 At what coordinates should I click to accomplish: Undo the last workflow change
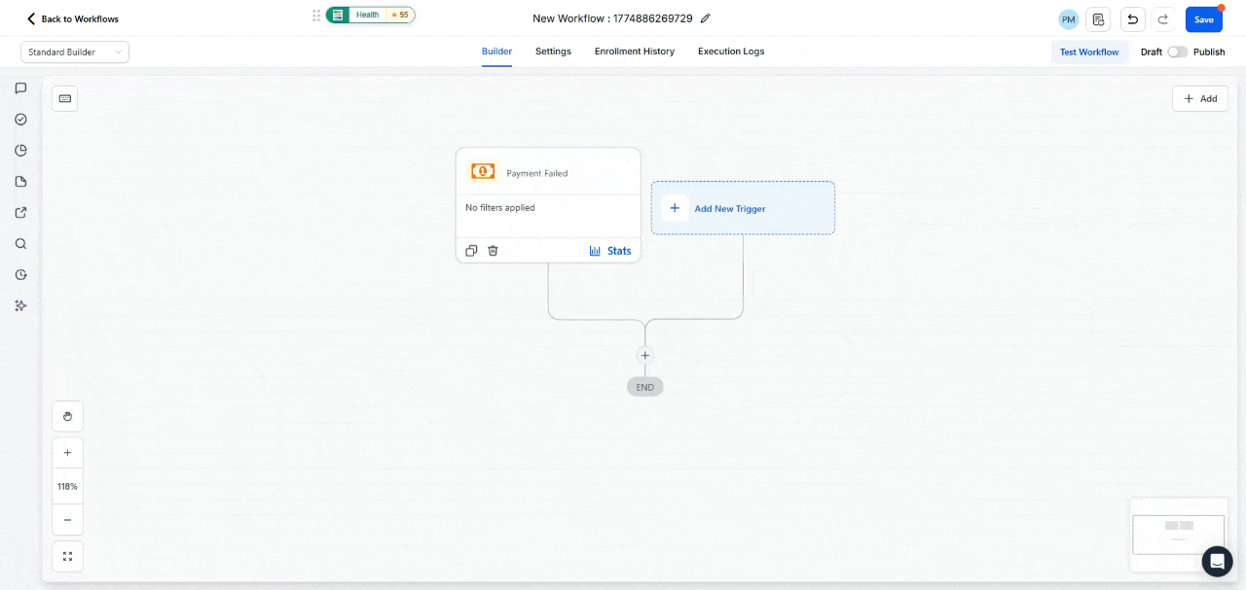[1132, 19]
